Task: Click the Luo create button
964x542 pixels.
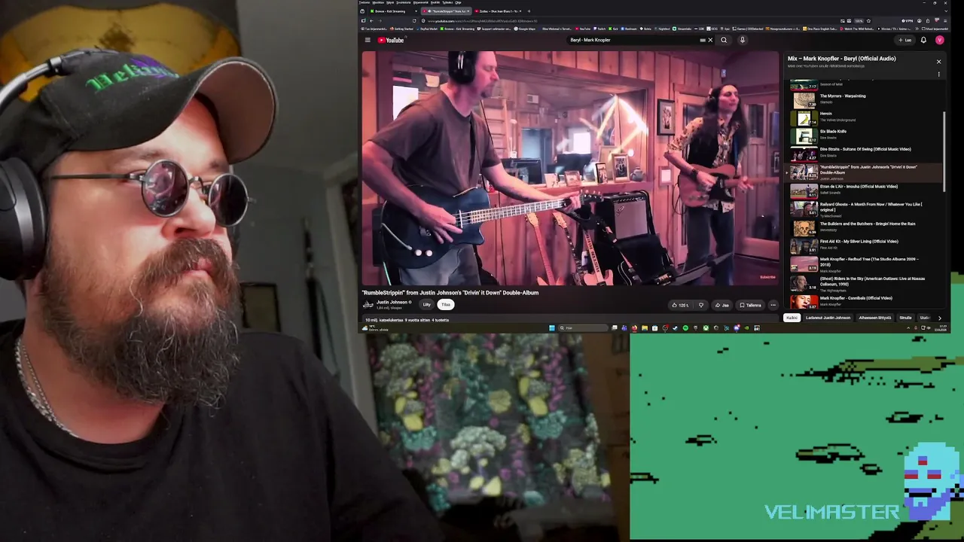Action: 905,40
